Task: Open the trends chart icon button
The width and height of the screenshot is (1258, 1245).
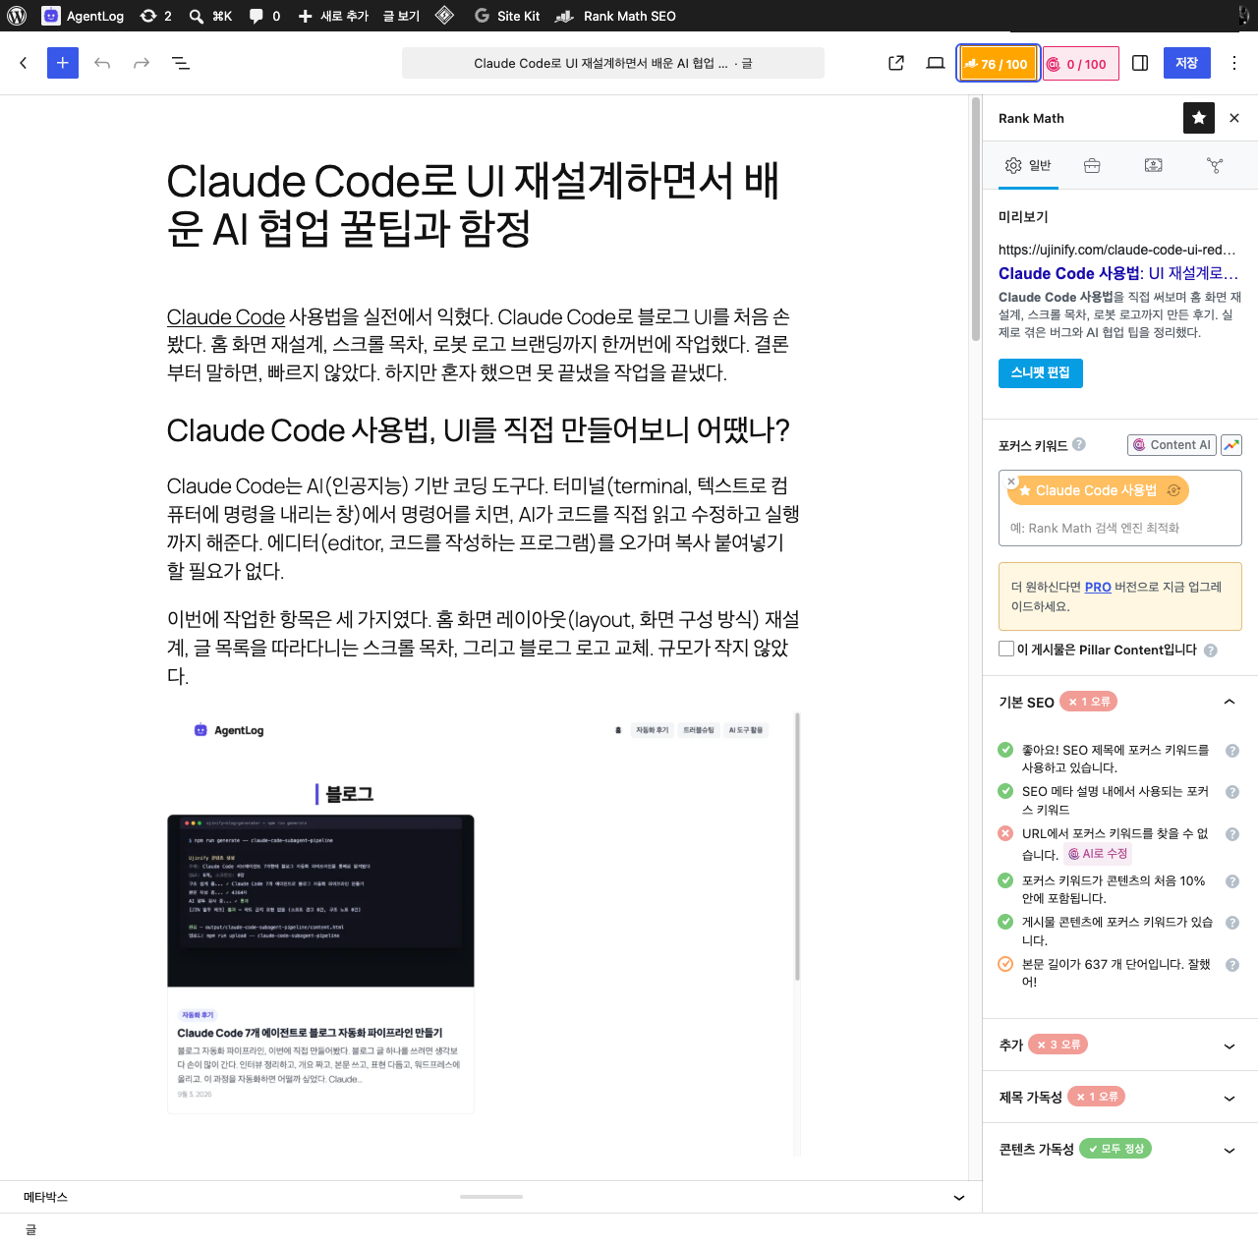Action: click(x=1231, y=445)
